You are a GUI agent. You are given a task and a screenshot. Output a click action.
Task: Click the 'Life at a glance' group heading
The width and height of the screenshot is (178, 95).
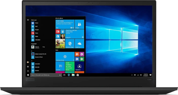pos(59,18)
